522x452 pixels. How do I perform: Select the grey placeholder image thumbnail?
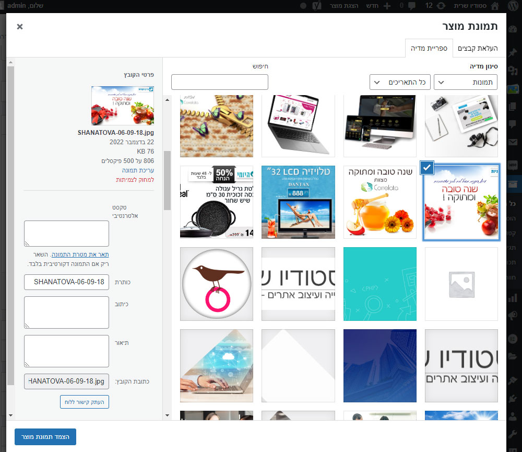(x=461, y=284)
